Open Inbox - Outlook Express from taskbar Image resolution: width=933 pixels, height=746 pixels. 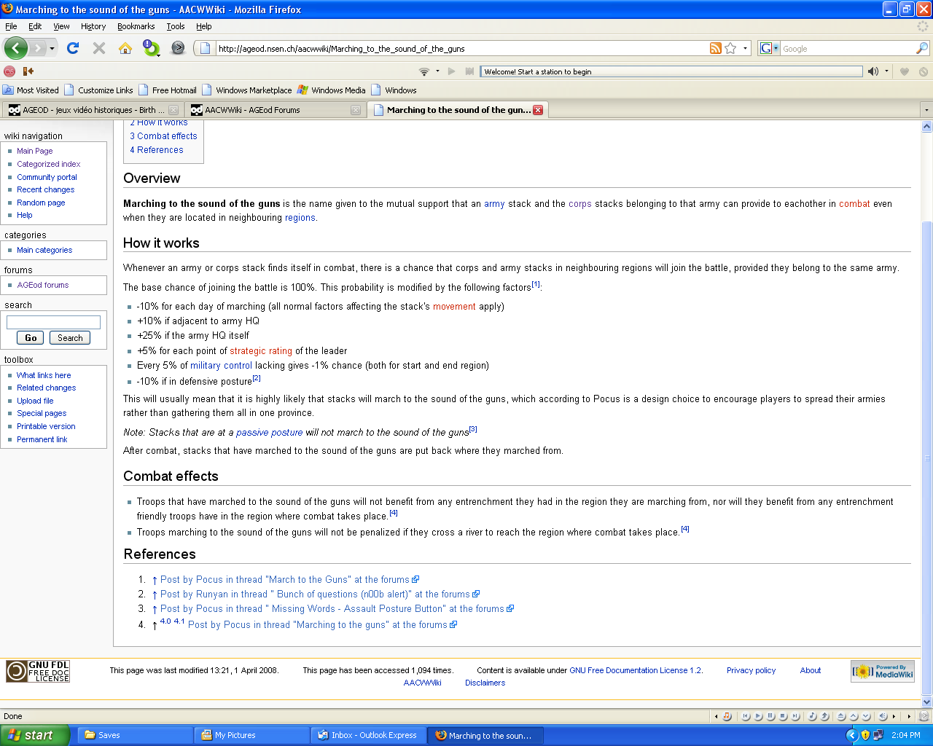[368, 735]
